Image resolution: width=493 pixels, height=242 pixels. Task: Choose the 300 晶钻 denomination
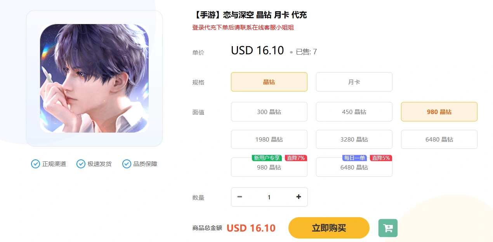269,112
